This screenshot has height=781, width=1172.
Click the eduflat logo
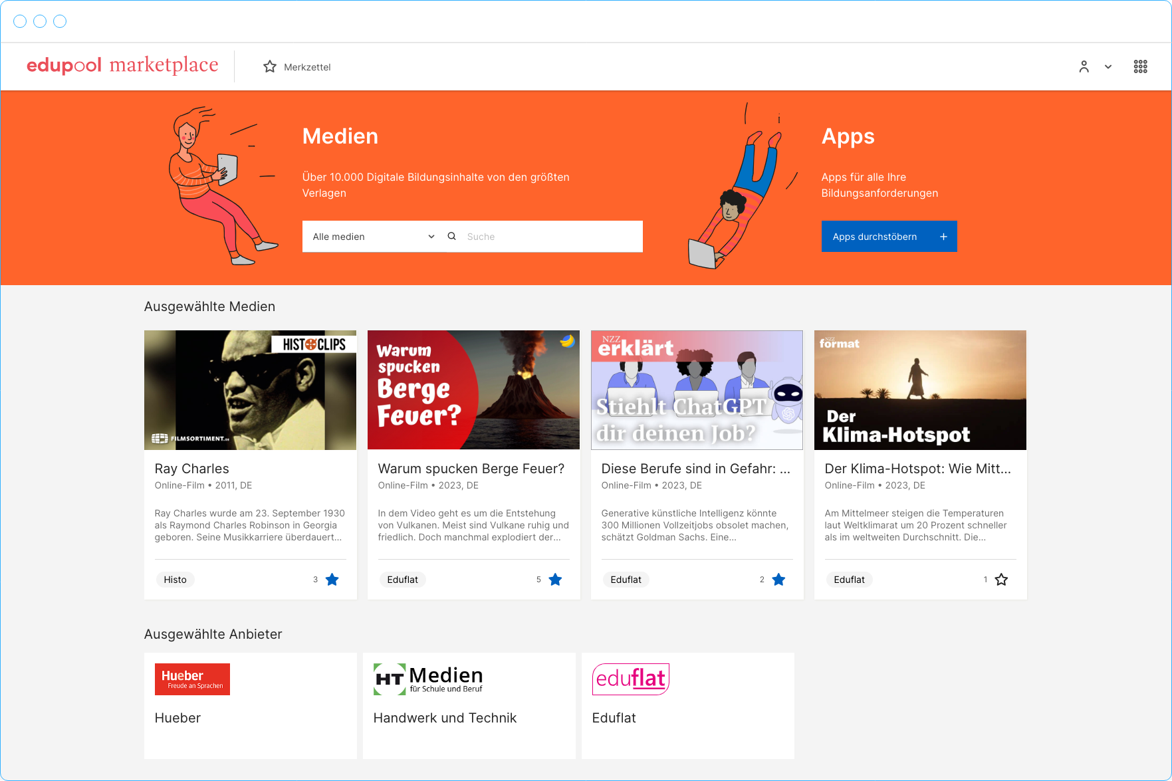pos(631,679)
